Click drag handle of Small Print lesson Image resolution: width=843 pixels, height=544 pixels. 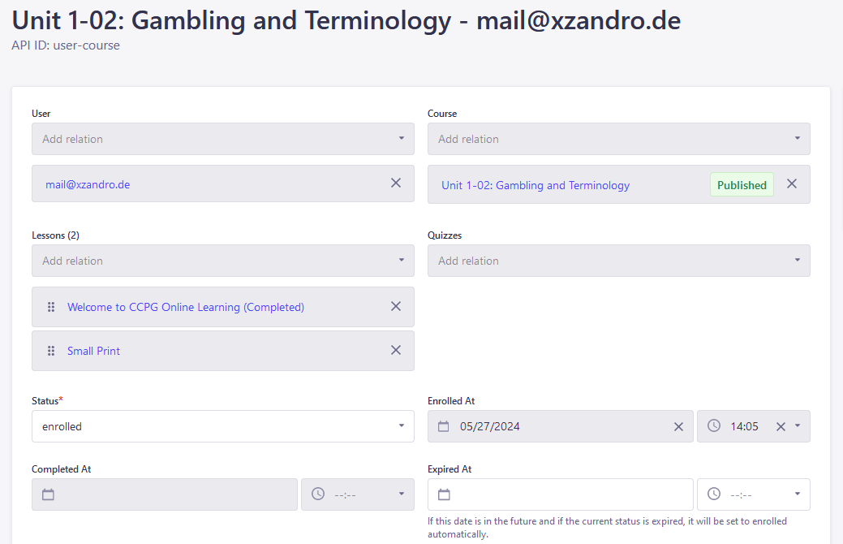click(x=51, y=351)
